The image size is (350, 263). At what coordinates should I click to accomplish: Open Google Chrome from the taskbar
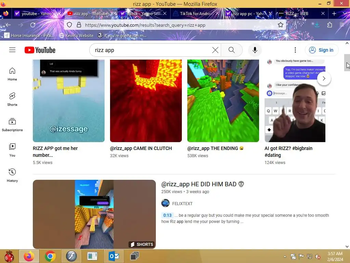[x=50, y=256]
